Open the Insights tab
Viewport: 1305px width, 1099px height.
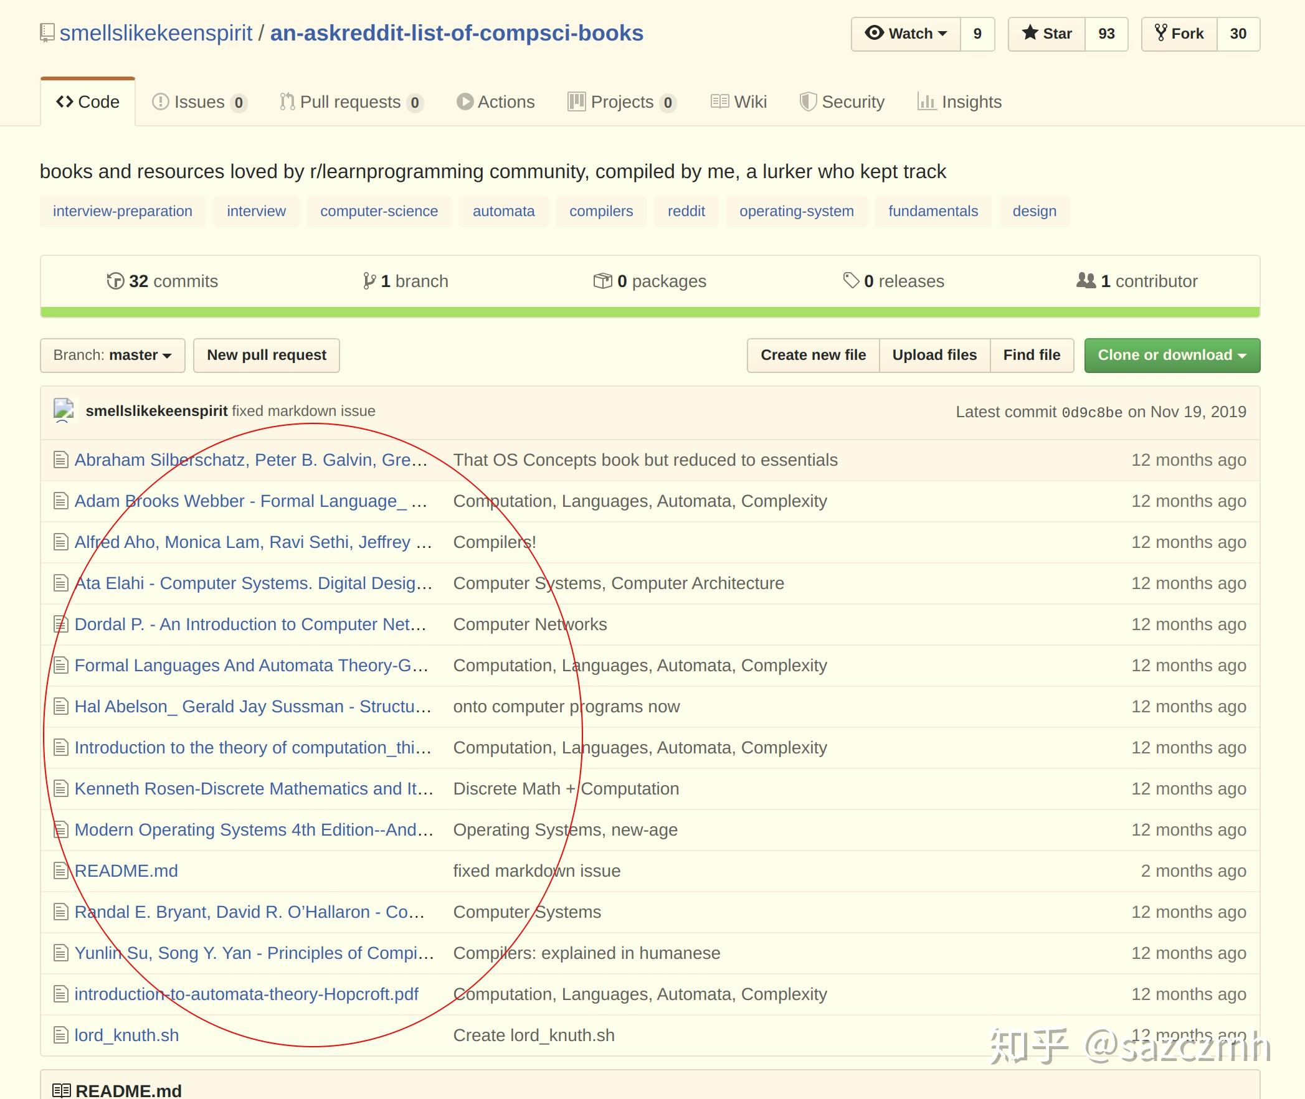pyautogui.click(x=960, y=102)
